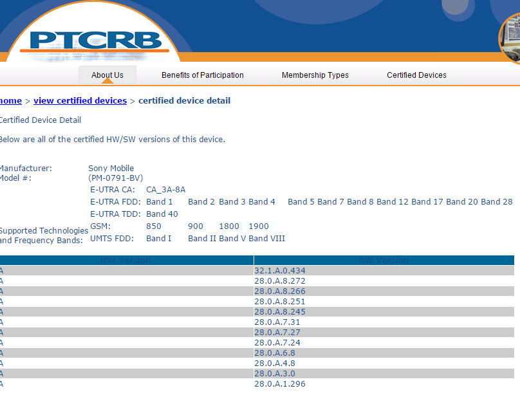520x404 pixels.
Task: Select SW version 28.0.A.4.8
Action: [x=275, y=363]
